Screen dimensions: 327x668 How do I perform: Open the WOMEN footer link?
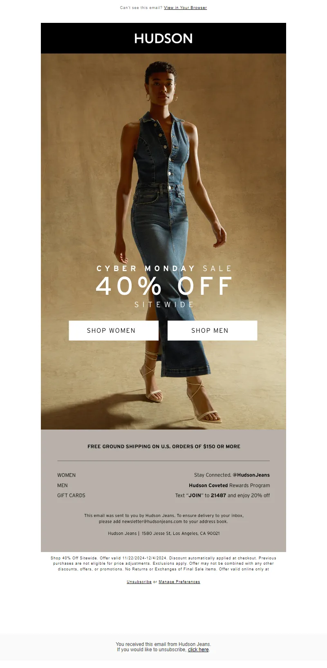[66, 475]
